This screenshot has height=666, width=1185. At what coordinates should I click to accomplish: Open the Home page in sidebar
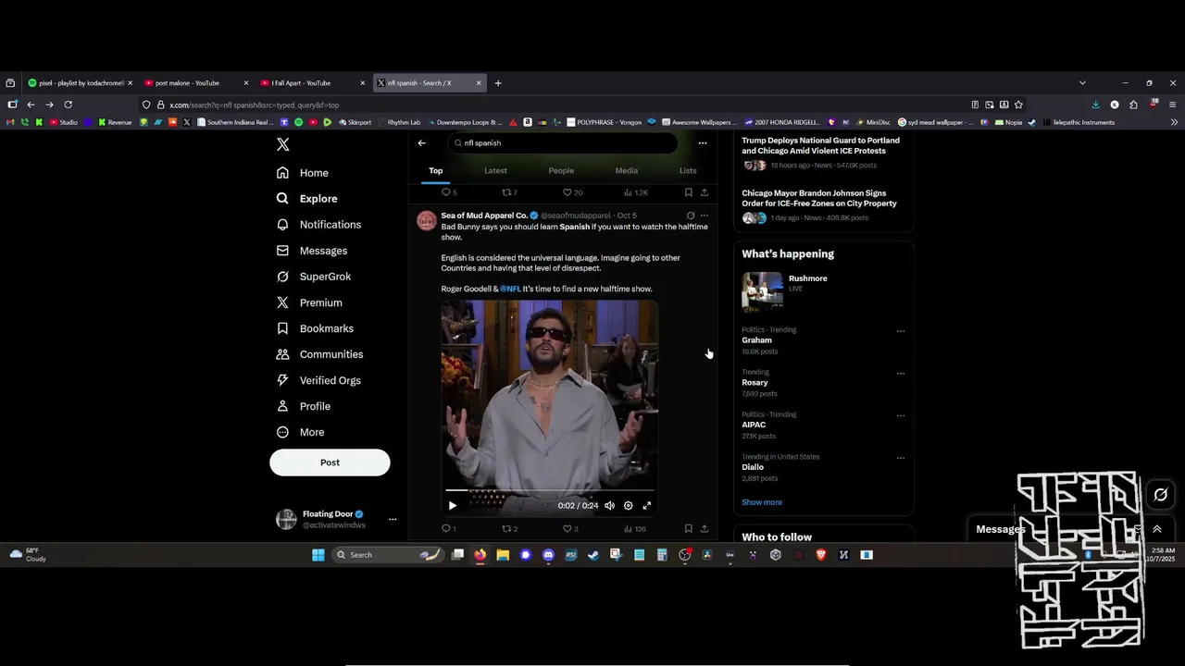[303, 173]
